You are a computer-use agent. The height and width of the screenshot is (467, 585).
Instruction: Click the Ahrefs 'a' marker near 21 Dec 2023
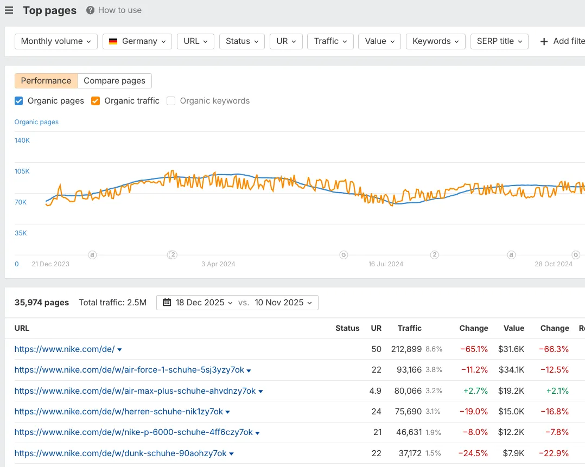tap(92, 255)
